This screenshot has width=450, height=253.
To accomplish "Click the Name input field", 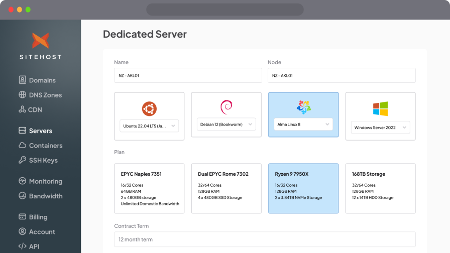I will [x=188, y=75].
